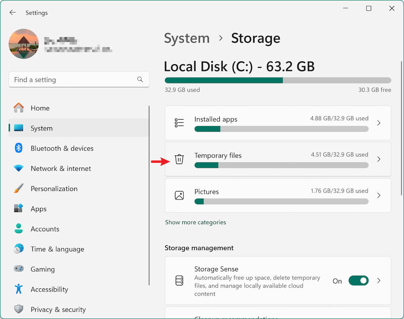Image resolution: width=404 pixels, height=319 pixels.
Task: Click the System breadcrumb link
Action: tap(187, 38)
